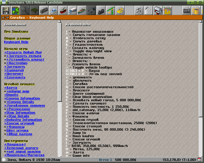Open the enlarge map help link
Viewport: 204px width, 163px height.
click(x=18, y=91)
